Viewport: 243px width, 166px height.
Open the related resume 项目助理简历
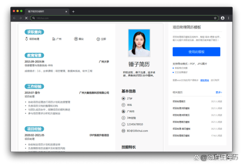tap(179, 101)
